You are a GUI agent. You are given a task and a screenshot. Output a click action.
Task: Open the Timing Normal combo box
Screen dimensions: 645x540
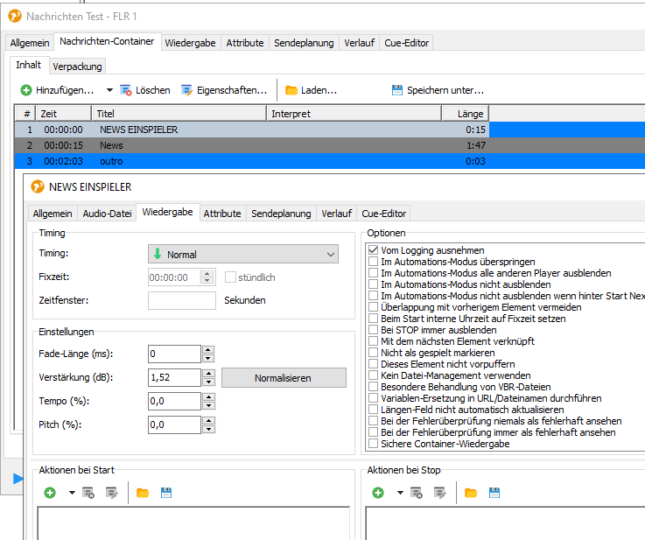point(243,254)
